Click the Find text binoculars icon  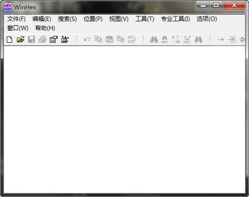[154, 39]
